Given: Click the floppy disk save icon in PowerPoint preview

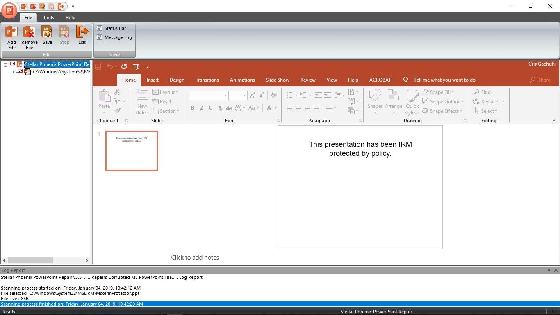Looking at the screenshot, I should pyautogui.click(x=98, y=67).
